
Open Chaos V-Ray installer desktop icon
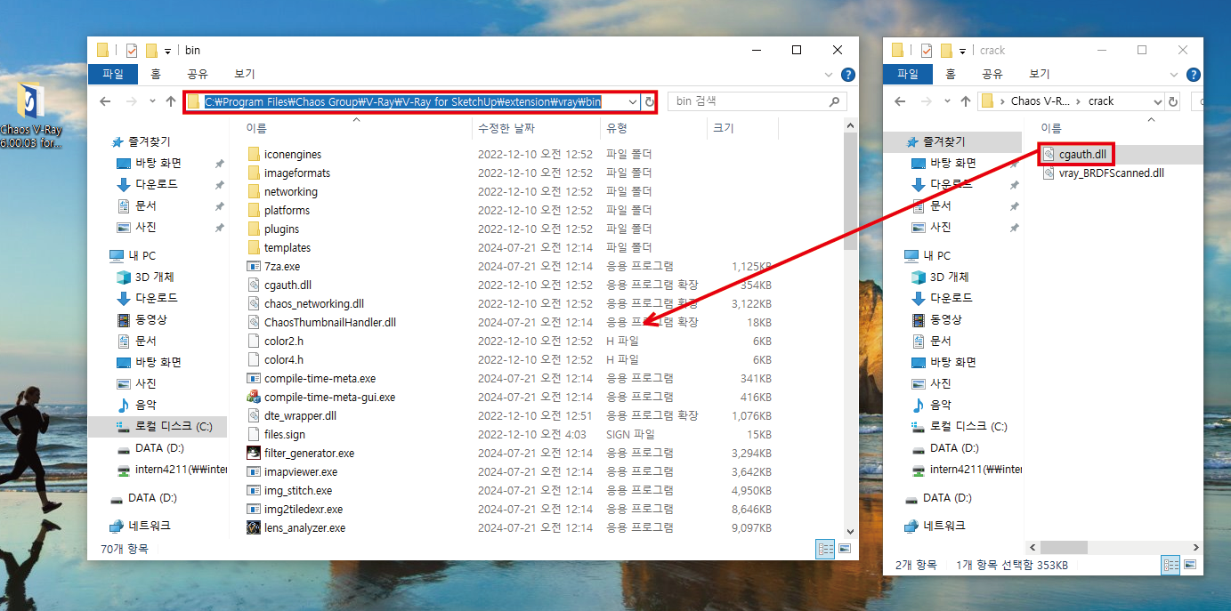[x=31, y=116]
